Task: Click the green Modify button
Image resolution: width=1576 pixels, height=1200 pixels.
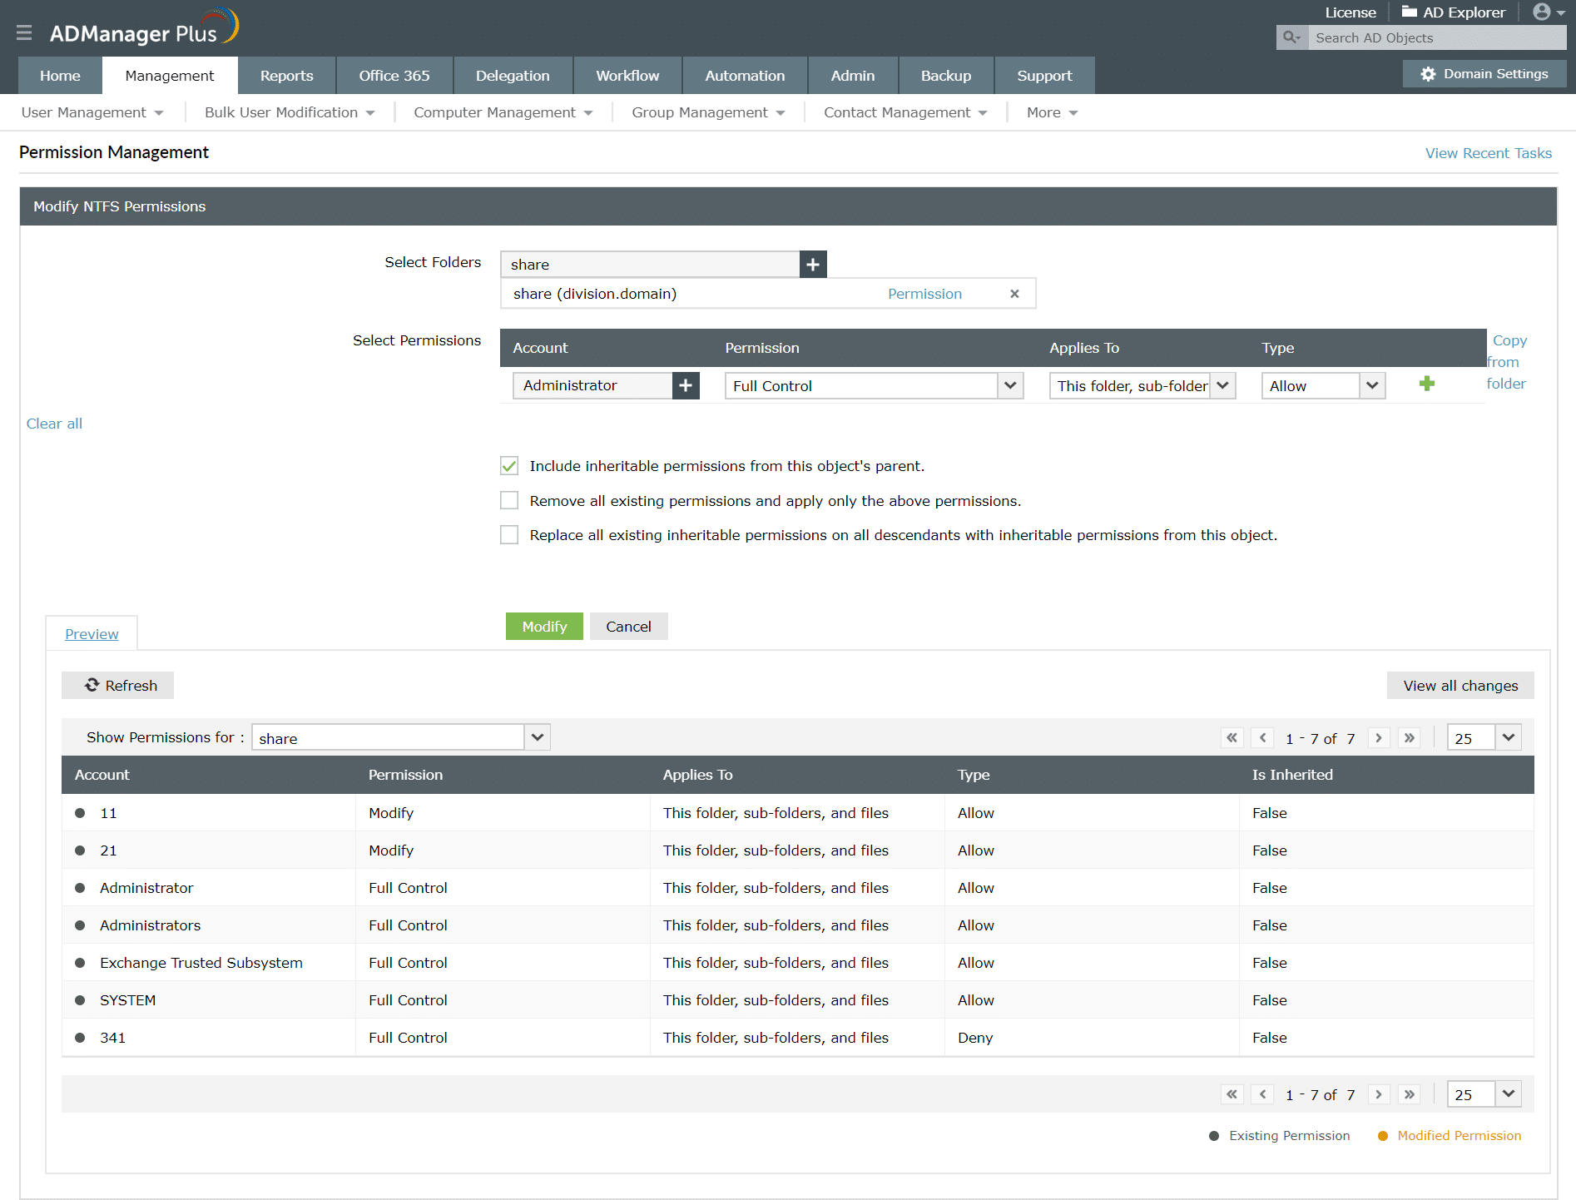Action: (x=544, y=627)
